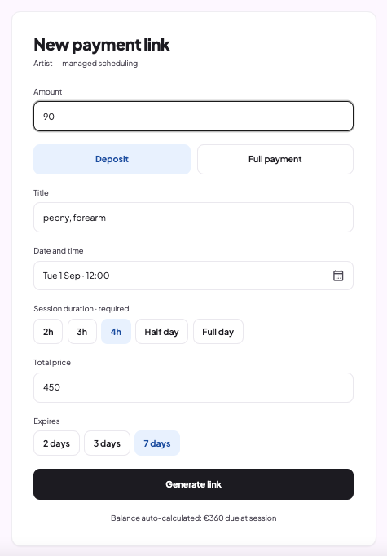Image resolution: width=387 pixels, height=556 pixels.
Task: Switch to Full payment option
Action: tap(275, 159)
